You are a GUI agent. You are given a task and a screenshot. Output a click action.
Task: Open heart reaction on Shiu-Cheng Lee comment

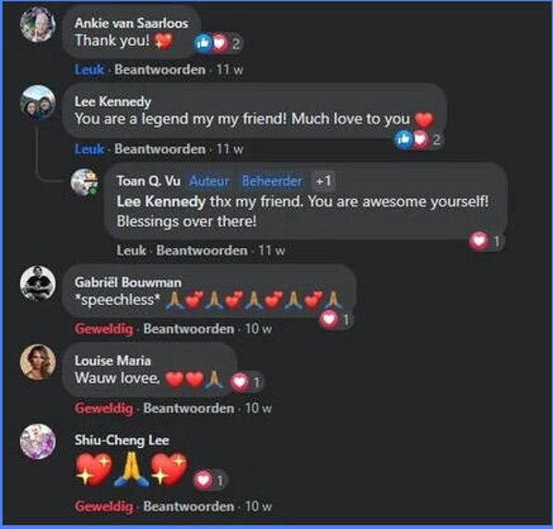209,480
